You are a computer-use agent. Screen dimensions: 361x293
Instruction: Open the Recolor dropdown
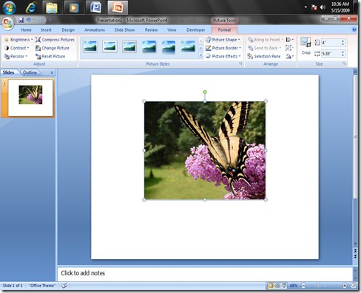16,56
